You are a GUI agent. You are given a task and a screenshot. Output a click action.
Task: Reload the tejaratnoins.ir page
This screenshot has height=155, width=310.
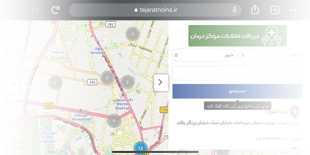pos(55,10)
